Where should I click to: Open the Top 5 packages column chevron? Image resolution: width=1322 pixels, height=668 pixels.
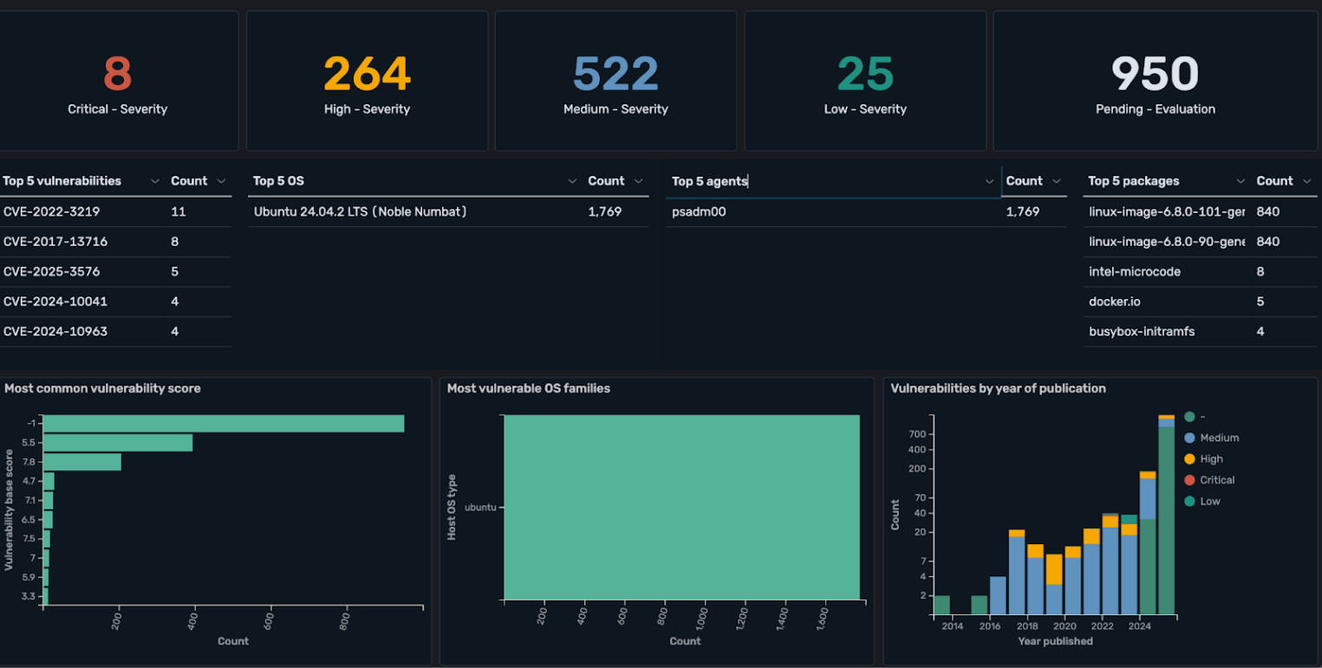1241,181
